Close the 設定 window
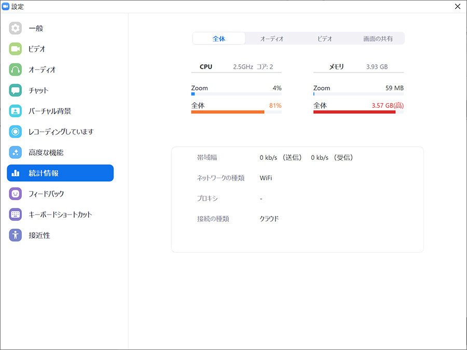 (x=458, y=6)
